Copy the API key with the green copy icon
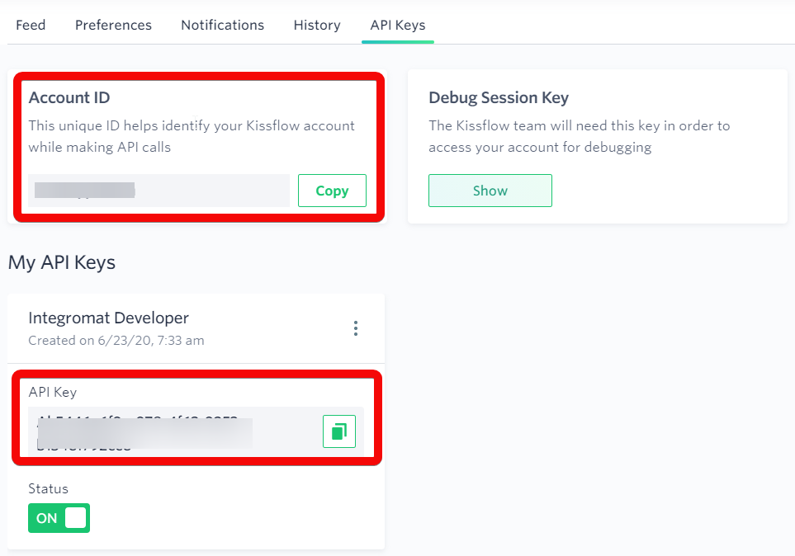Viewport: 795px width, 556px height. (x=339, y=431)
